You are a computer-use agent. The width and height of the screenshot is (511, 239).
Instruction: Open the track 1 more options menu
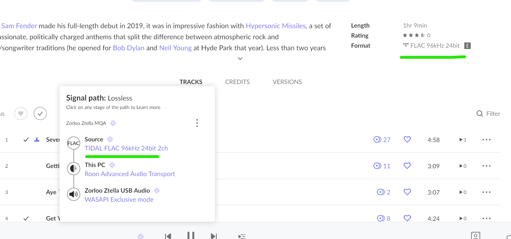pyautogui.click(x=486, y=140)
